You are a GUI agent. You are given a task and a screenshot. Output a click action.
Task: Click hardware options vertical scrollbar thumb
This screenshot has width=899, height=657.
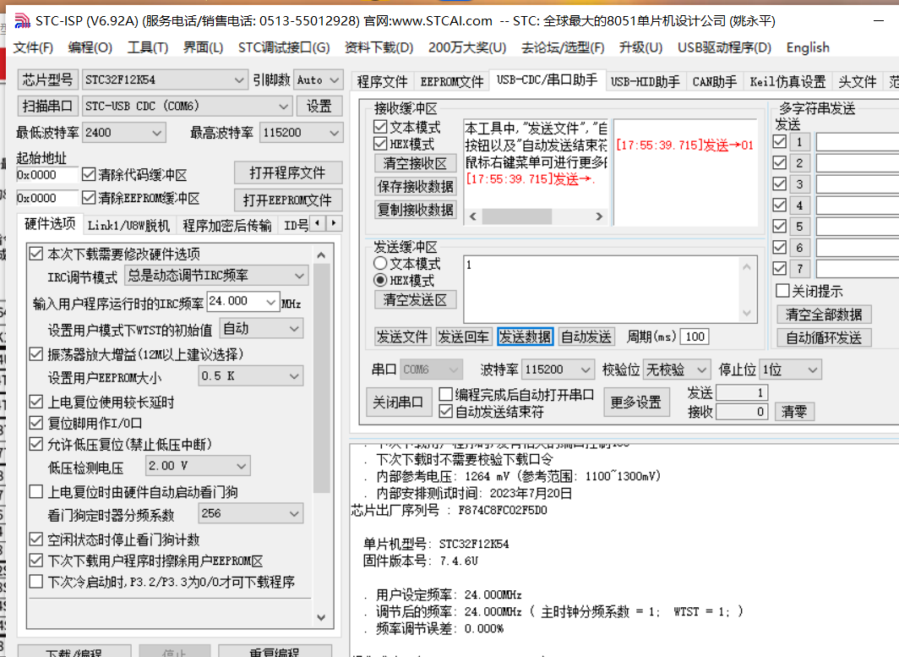coord(321,379)
